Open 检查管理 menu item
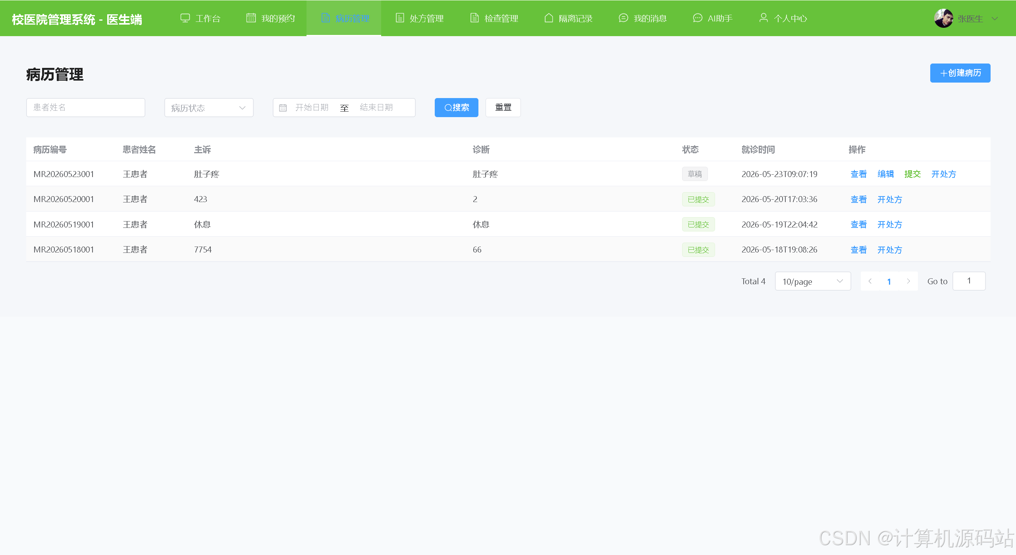The width and height of the screenshot is (1016, 555). click(494, 18)
